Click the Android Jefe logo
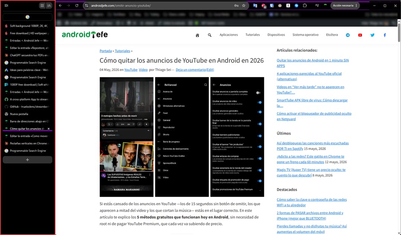The height and width of the screenshot is (235, 401). [x=85, y=35]
